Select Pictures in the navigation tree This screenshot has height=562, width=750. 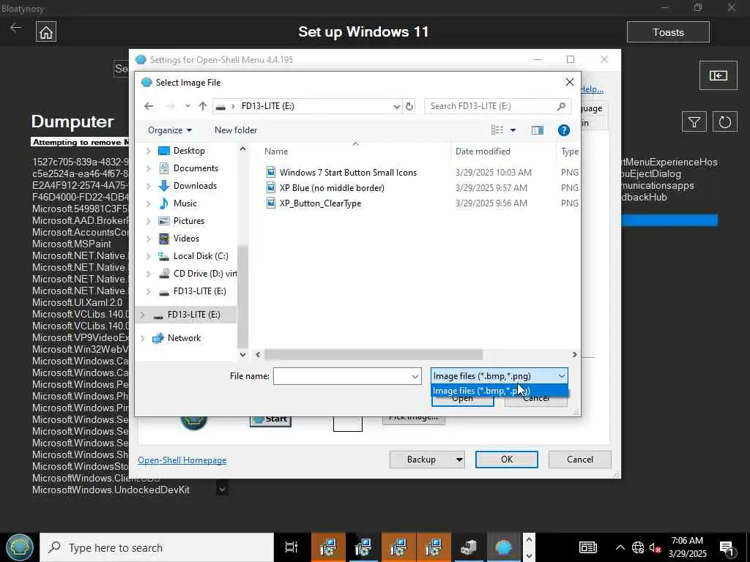coord(189,221)
